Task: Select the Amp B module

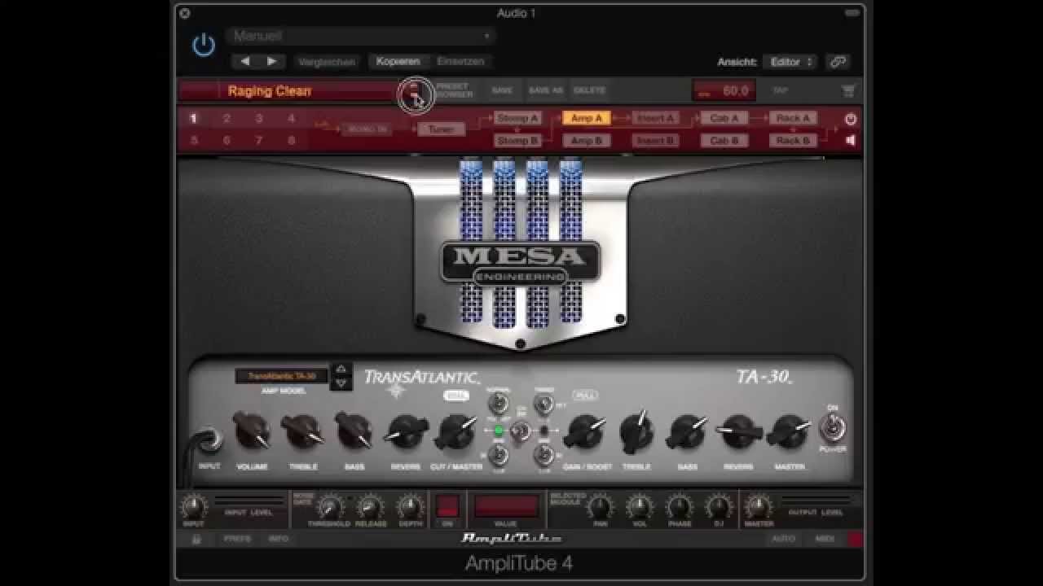Action: click(x=587, y=140)
